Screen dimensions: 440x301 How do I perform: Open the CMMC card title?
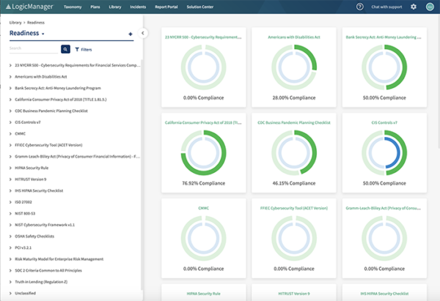coord(203,208)
